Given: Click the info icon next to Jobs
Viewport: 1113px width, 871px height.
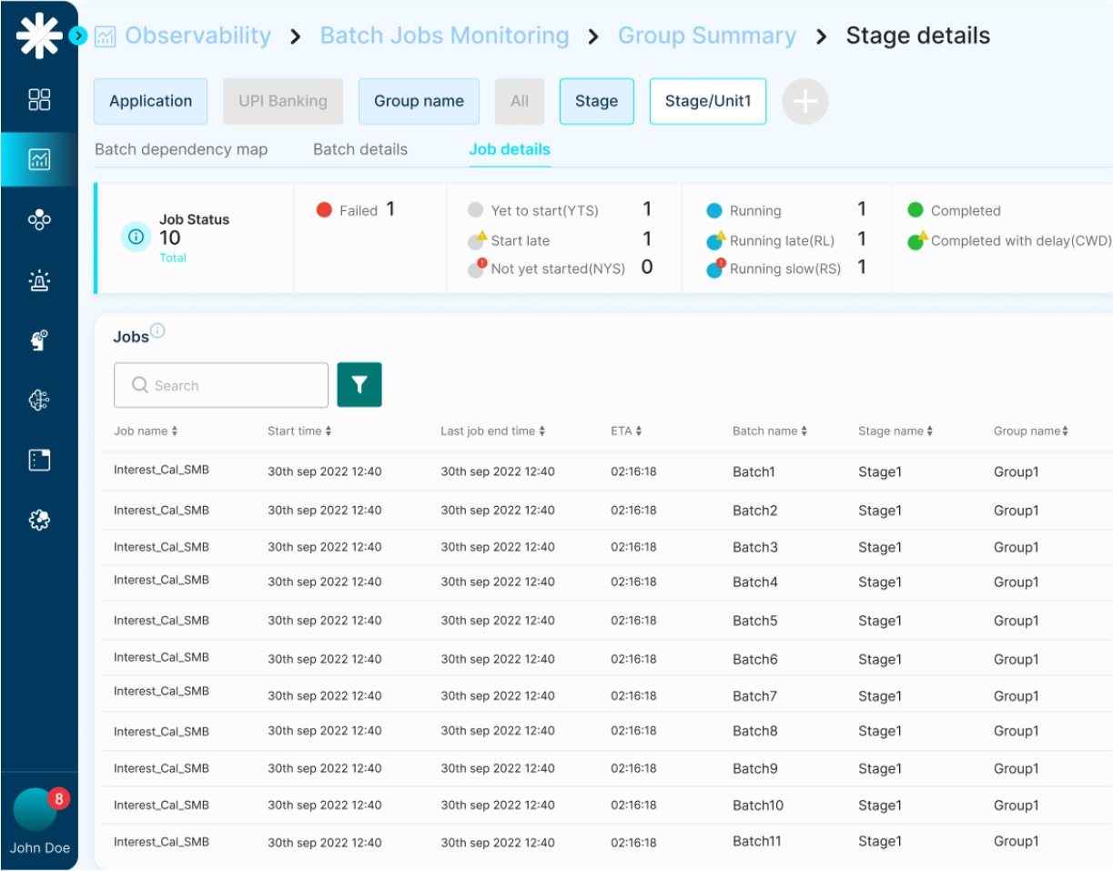Looking at the screenshot, I should 157,331.
